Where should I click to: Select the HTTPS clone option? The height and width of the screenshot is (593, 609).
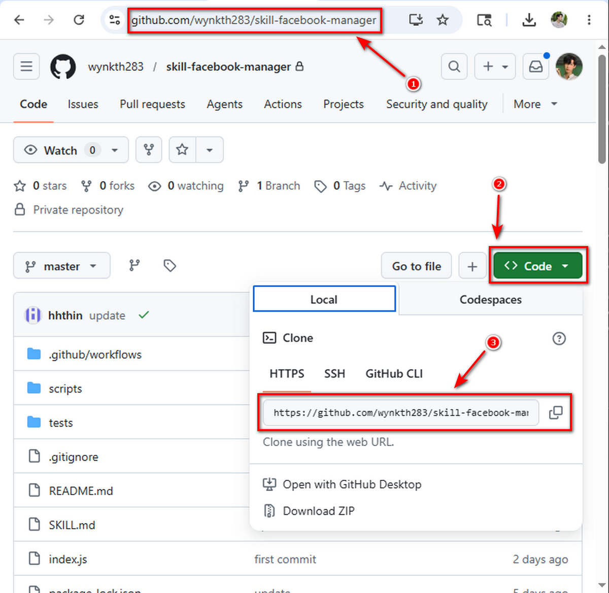point(287,374)
